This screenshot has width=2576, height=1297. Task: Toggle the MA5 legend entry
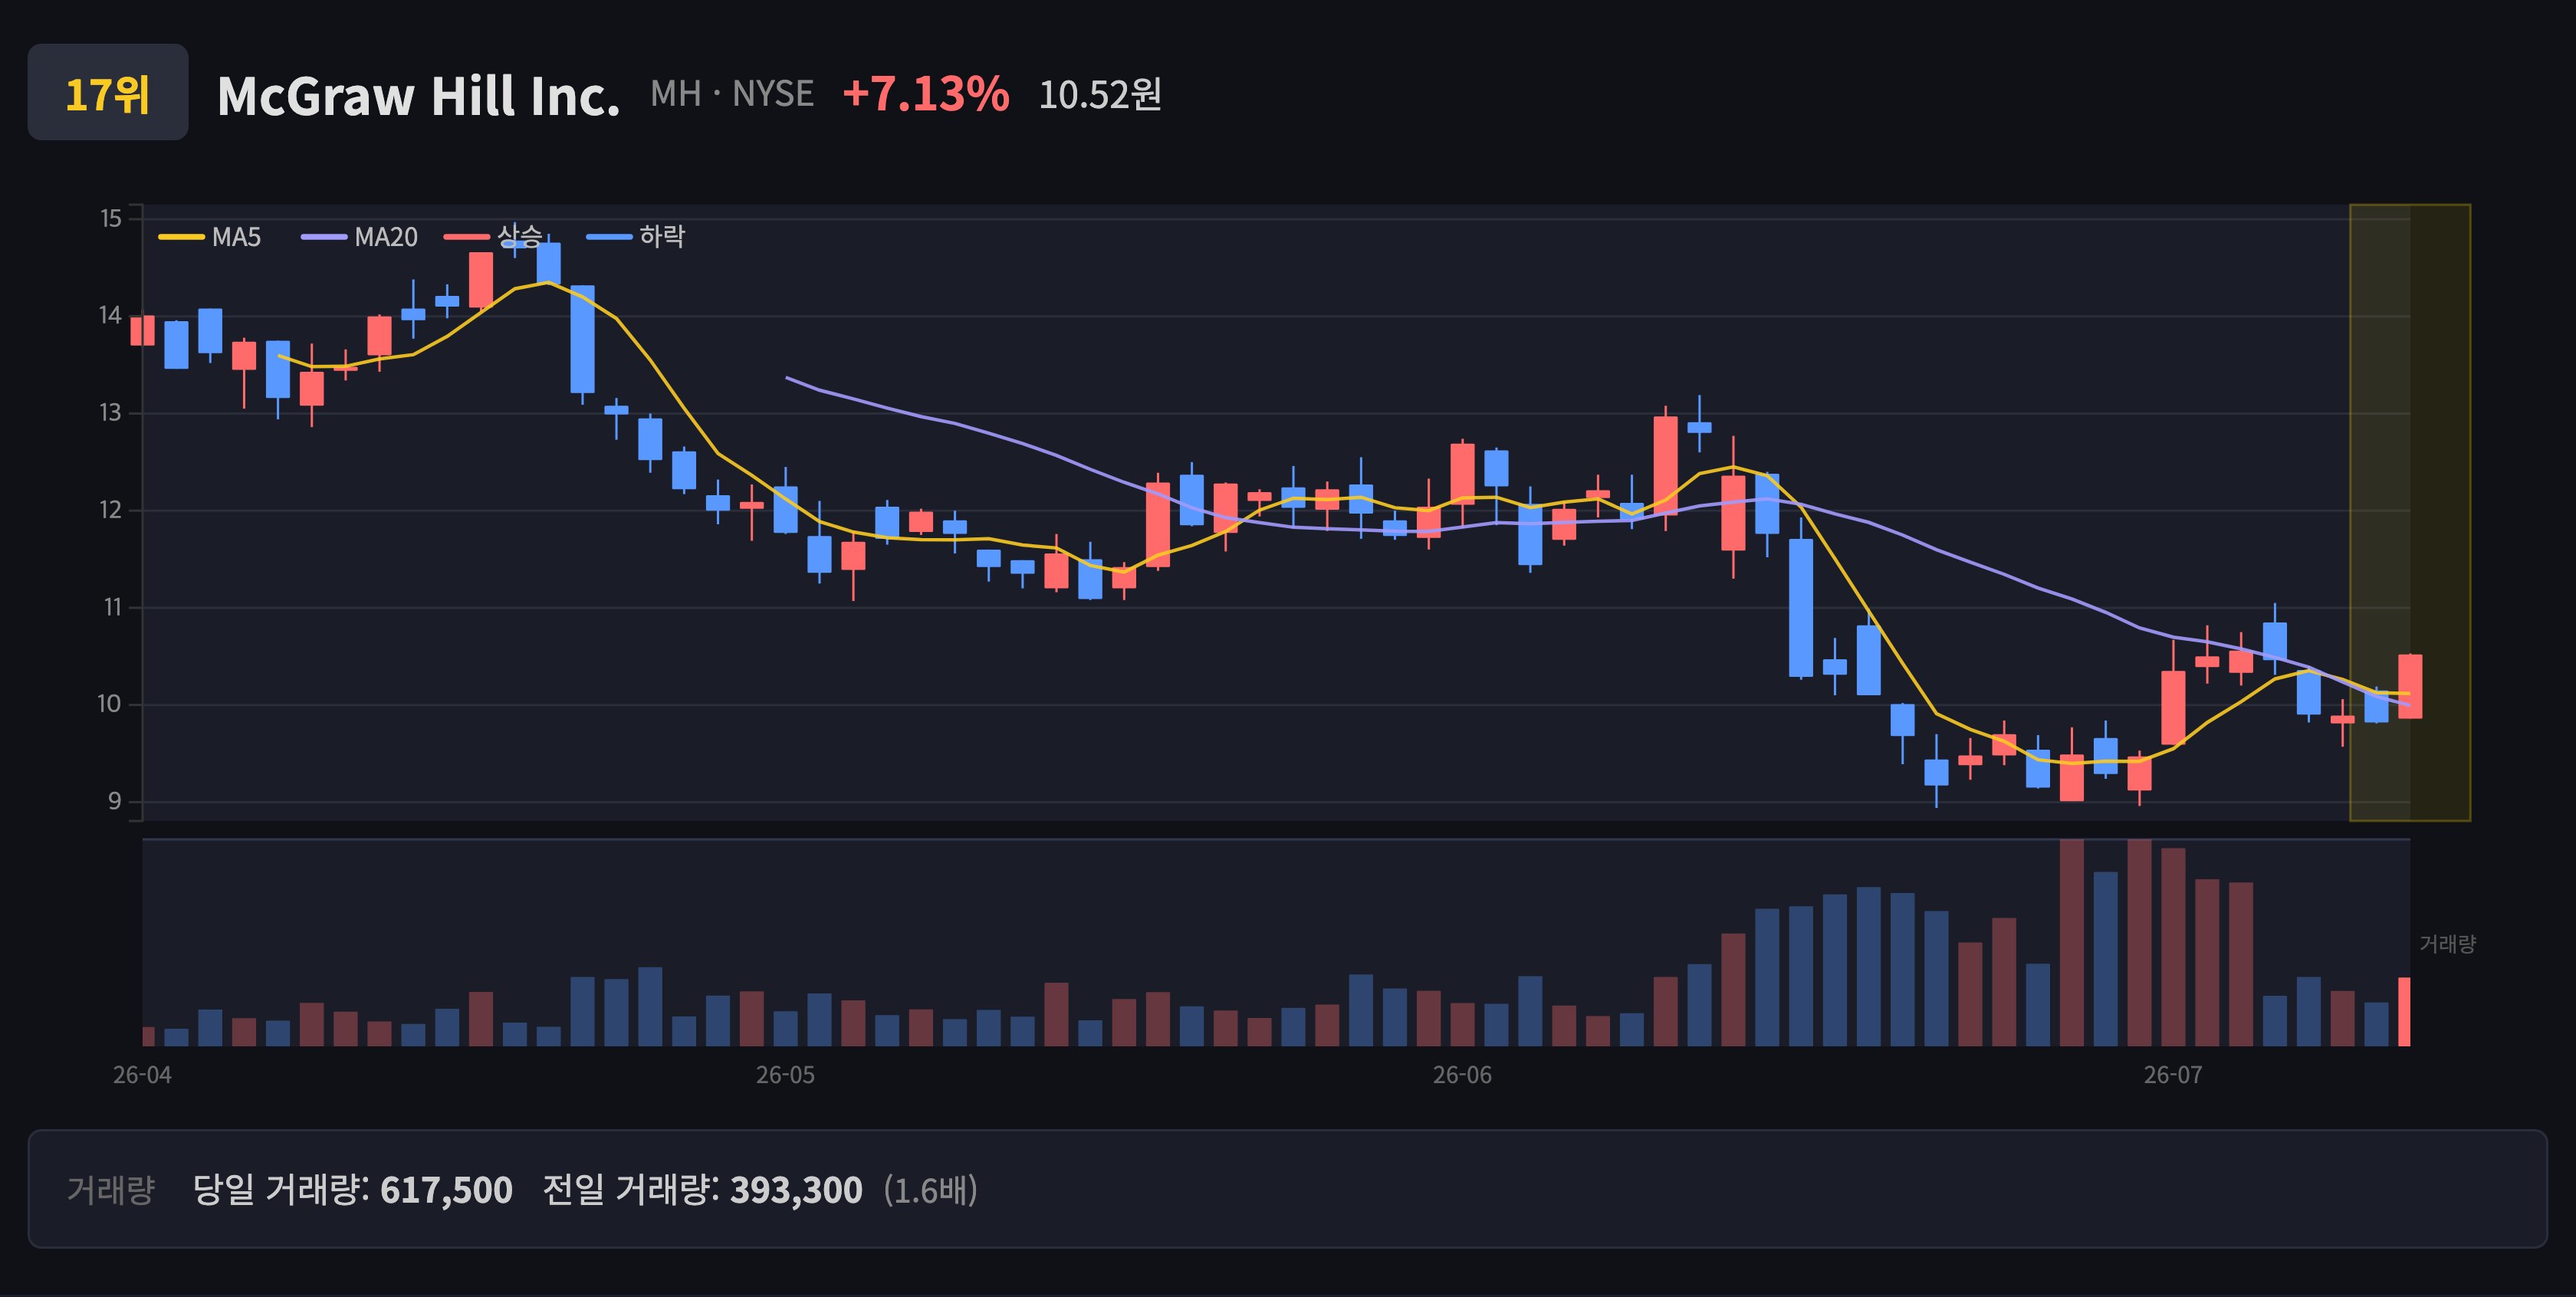(x=210, y=237)
